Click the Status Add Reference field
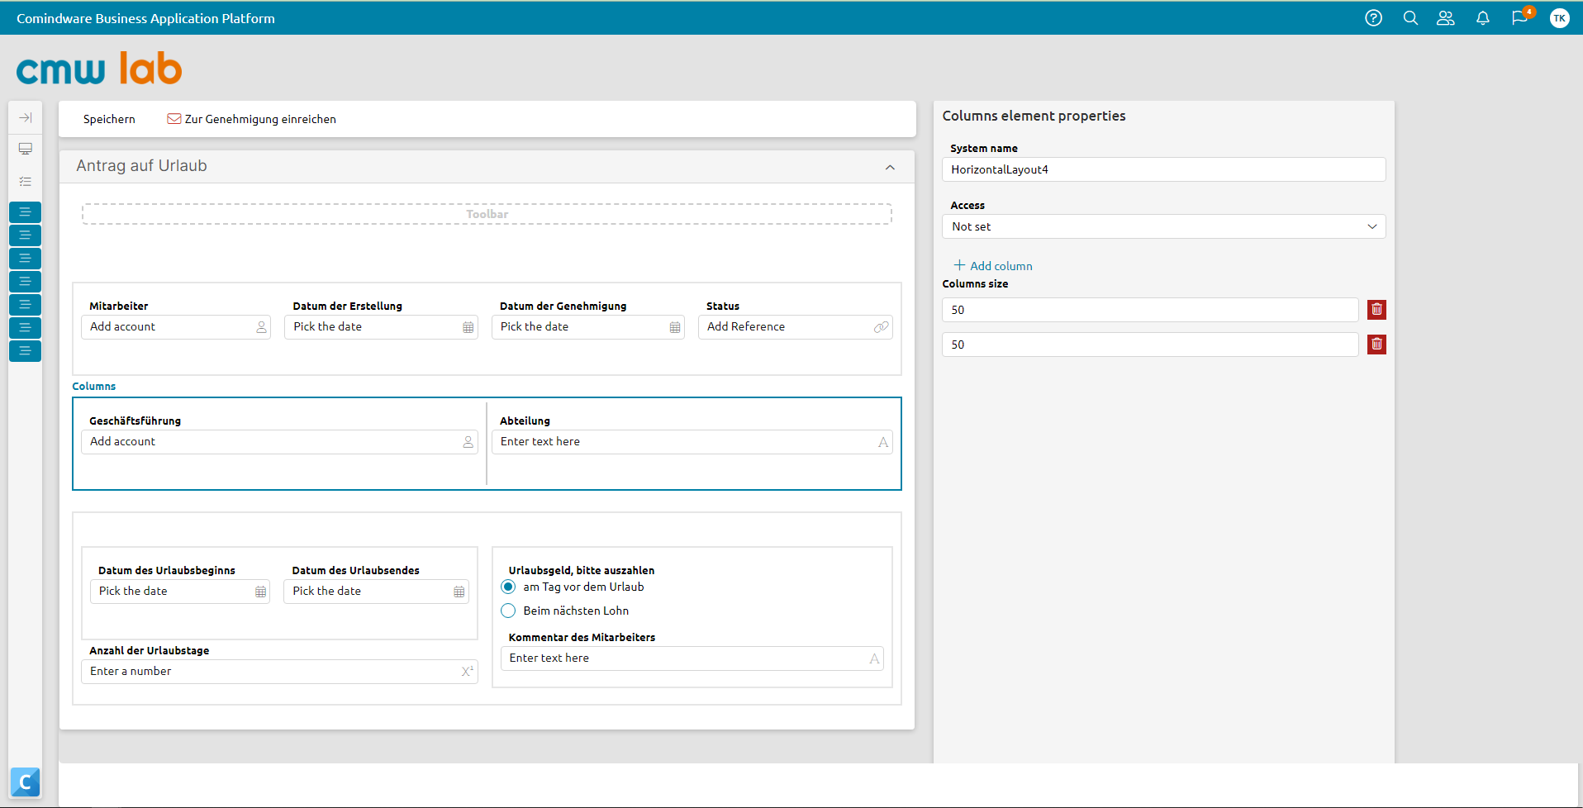The width and height of the screenshot is (1583, 808). 795,327
